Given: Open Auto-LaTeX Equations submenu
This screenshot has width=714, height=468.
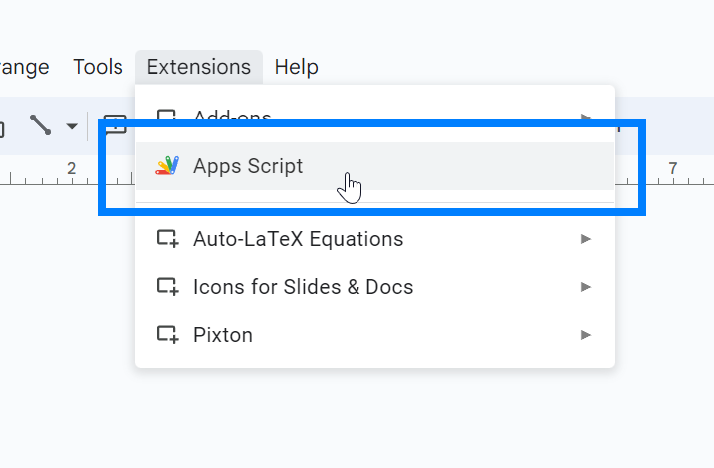Looking at the screenshot, I should (375, 239).
